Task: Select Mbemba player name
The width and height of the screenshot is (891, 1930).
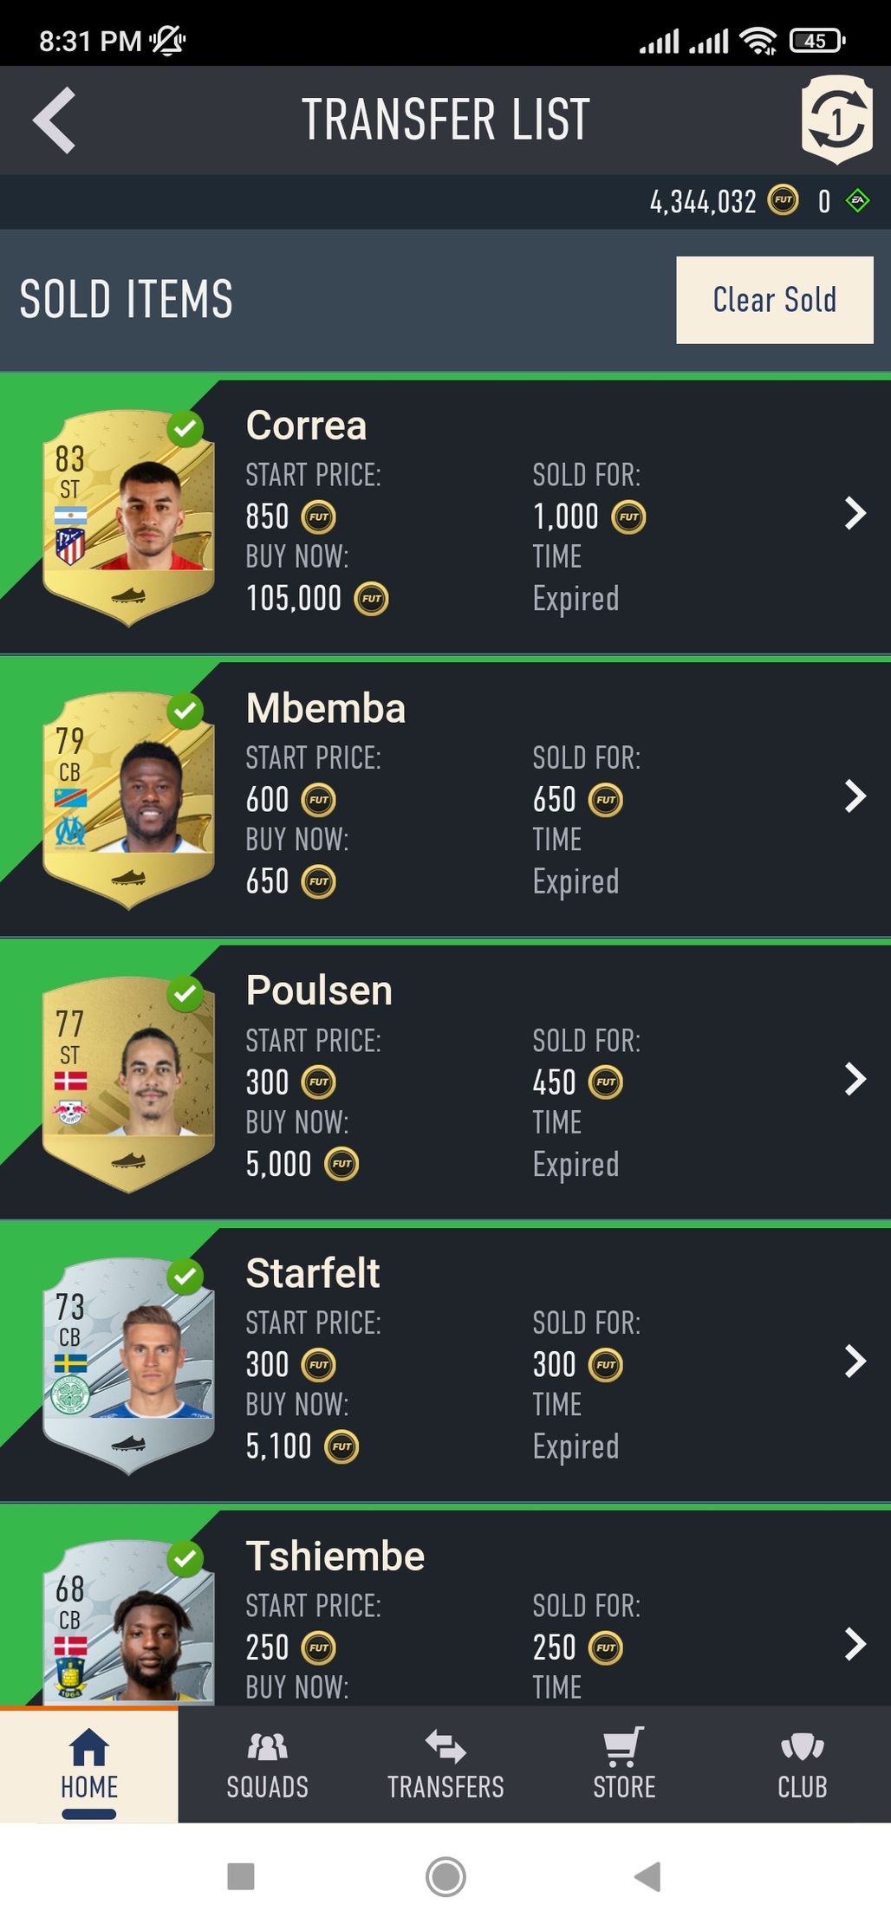Action: (x=326, y=708)
